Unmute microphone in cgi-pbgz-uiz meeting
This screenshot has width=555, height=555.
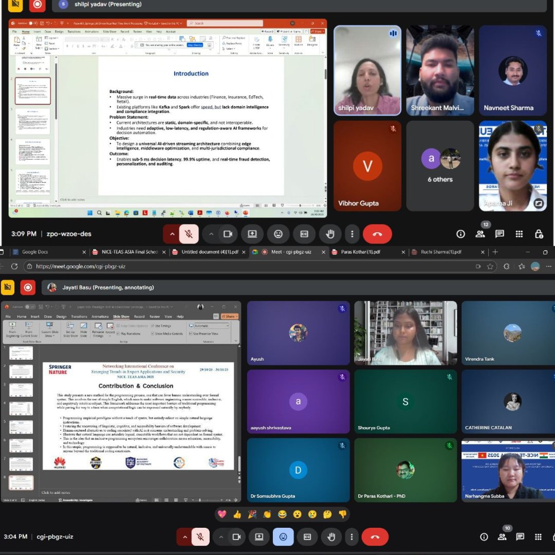tap(200, 537)
